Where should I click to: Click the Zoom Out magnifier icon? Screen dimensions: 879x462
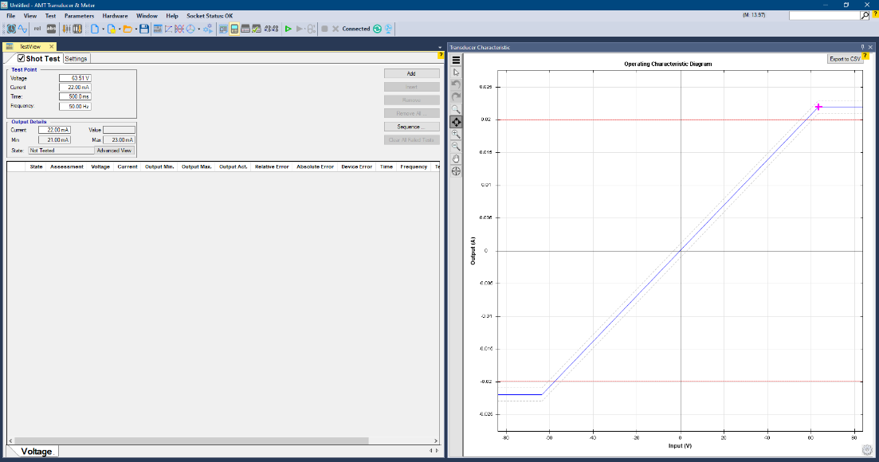(x=456, y=147)
